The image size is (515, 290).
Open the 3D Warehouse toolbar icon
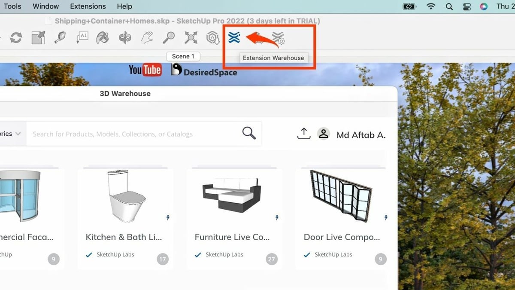213,38
